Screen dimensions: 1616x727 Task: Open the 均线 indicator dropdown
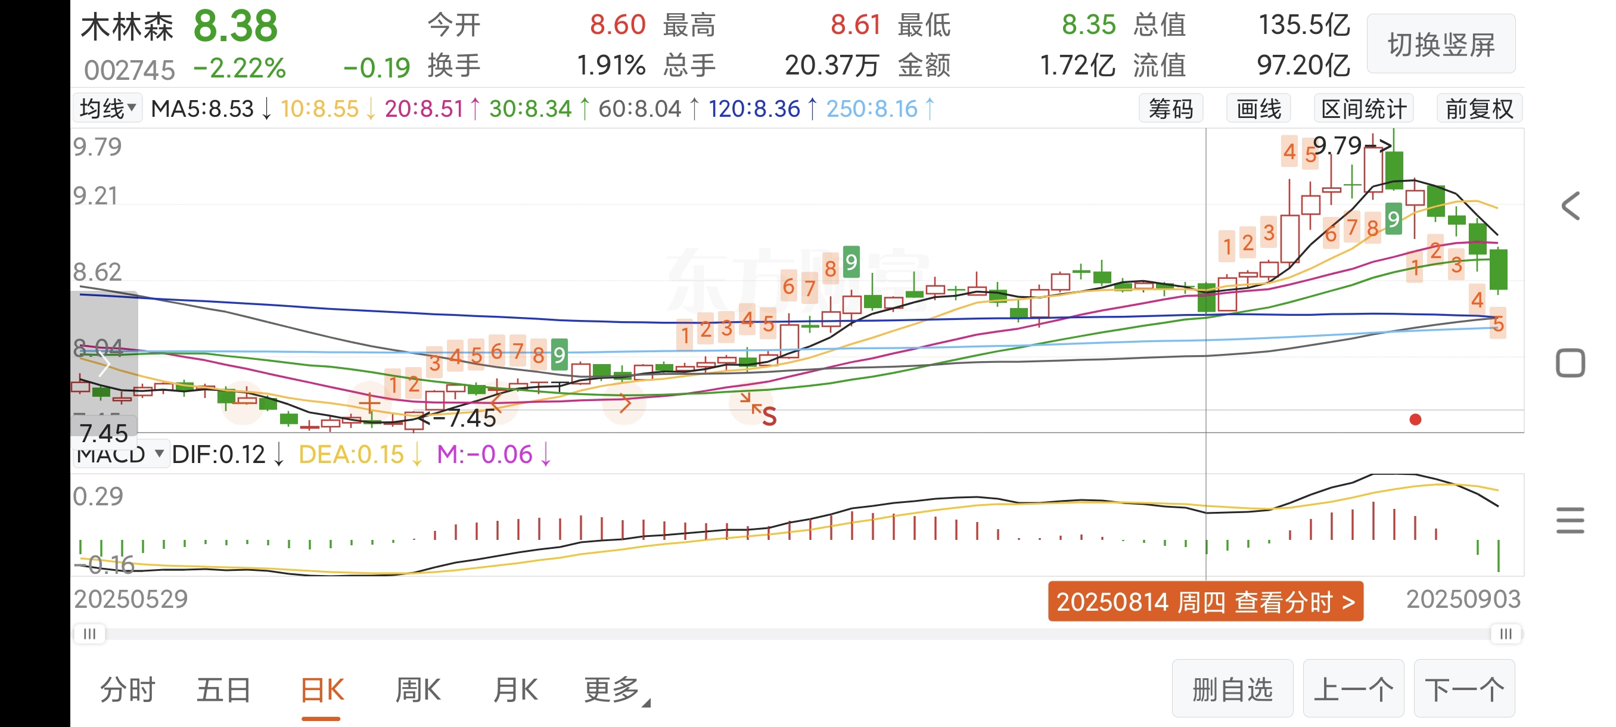107,108
